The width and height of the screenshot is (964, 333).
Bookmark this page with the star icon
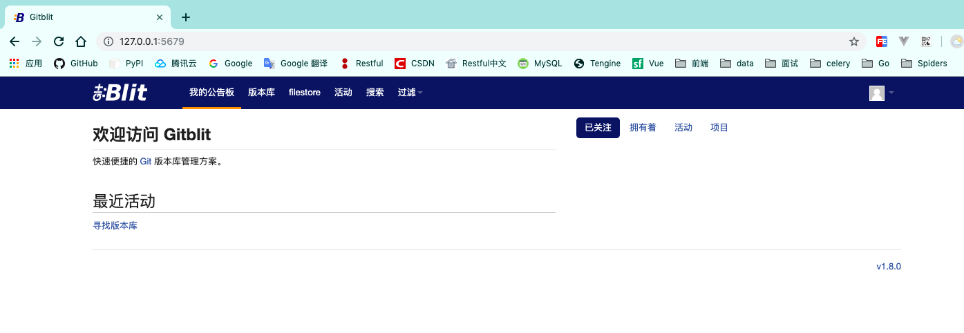pyautogui.click(x=854, y=41)
